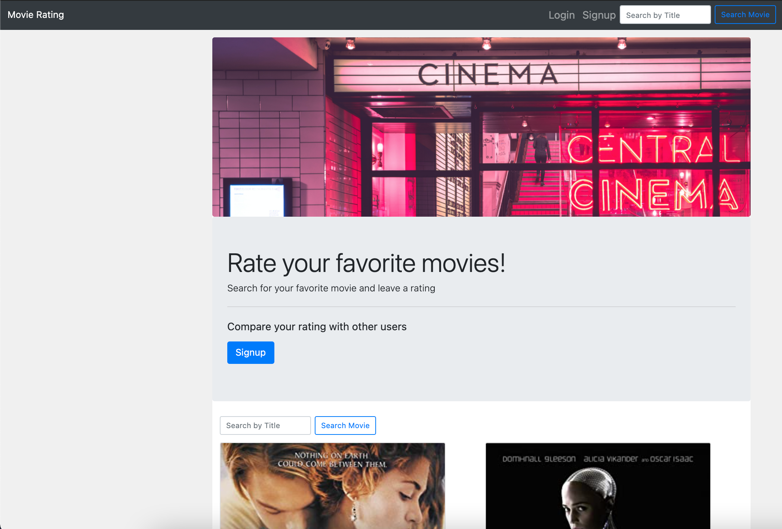
Task: Focus the navbar "Search by Title" field
Action: click(x=665, y=15)
